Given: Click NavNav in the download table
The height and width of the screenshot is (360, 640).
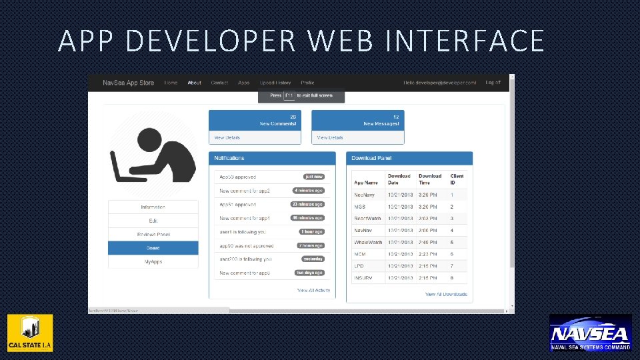Looking at the screenshot, I should point(363,231).
